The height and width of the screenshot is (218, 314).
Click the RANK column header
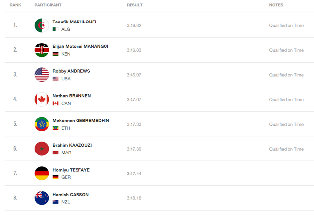click(15, 5)
